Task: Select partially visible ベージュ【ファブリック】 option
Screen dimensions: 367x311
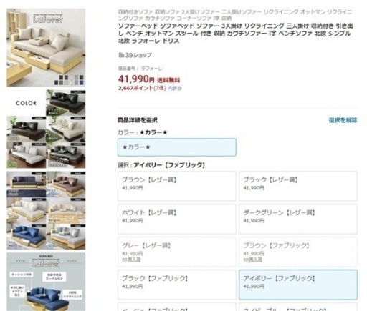Action: click(177, 307)
